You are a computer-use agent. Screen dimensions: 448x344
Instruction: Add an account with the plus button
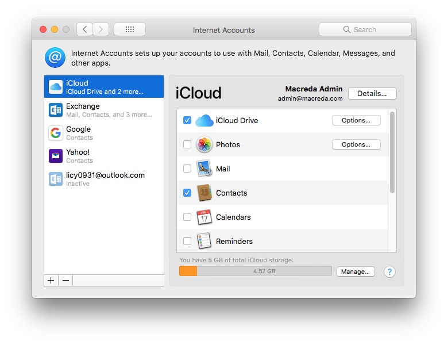coord(51,281)
